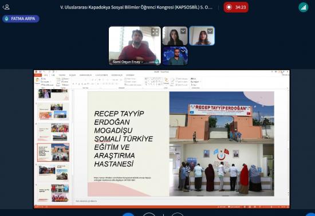Adjust the zoom slider in PowerPoint status bar
The height and width of the screenshot is (216, 315).
point(271,207)
